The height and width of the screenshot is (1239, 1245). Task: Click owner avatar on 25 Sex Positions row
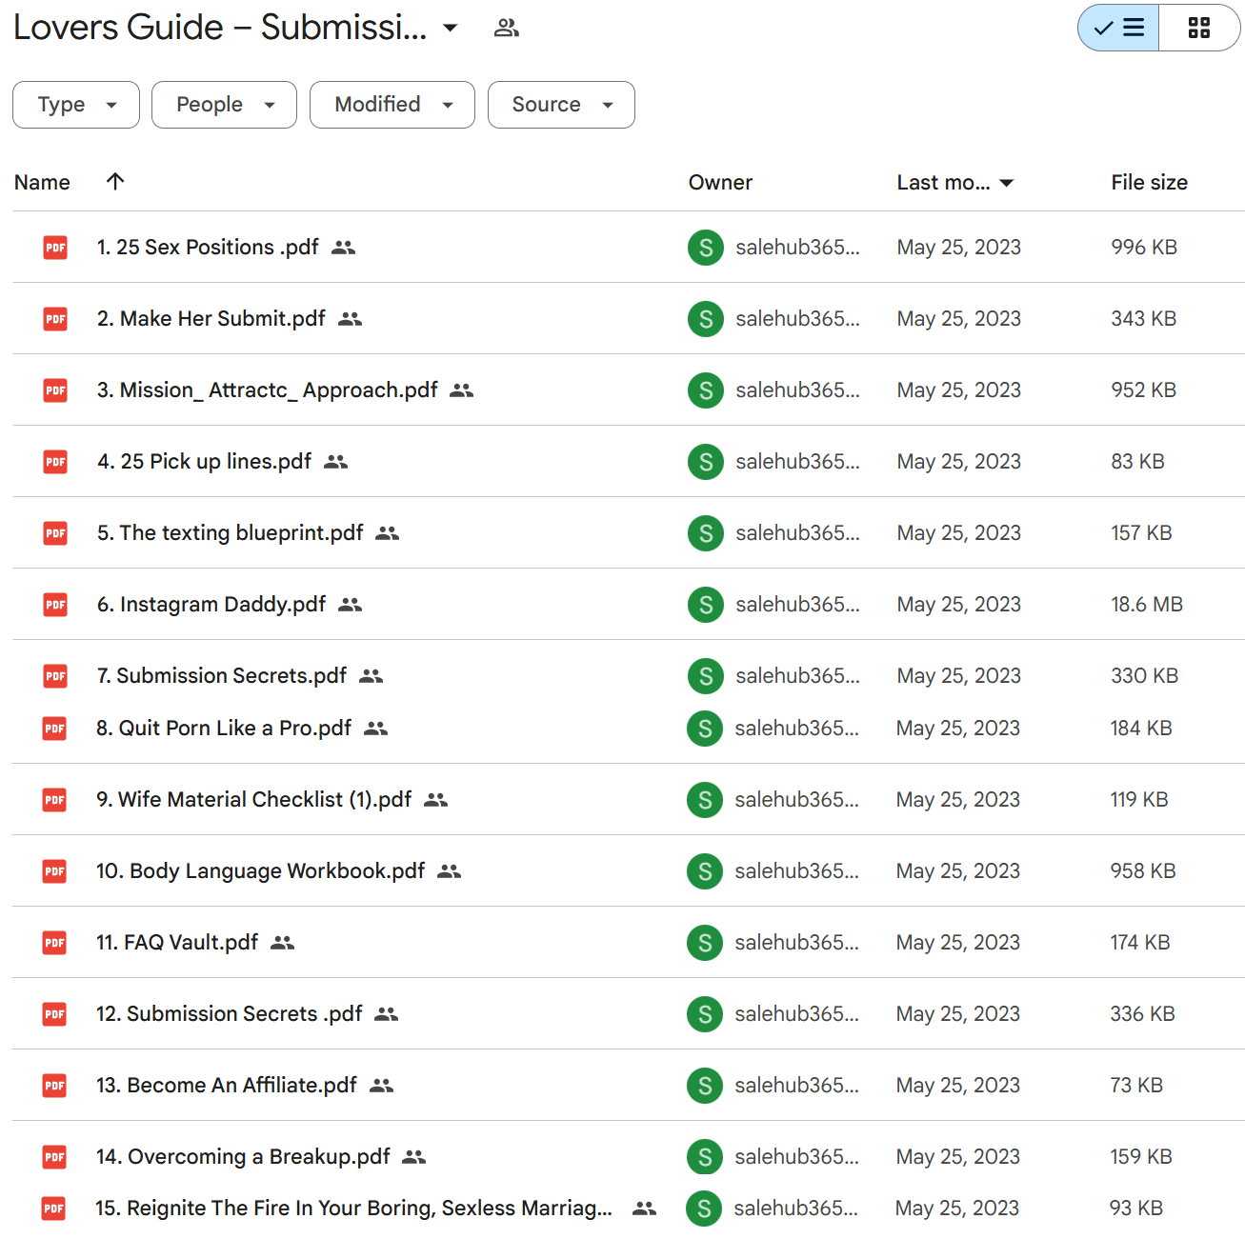[x=706, y=248]
